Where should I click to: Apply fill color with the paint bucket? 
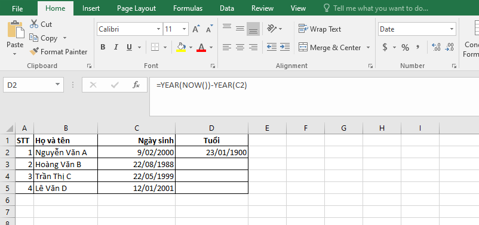(181, 47)
